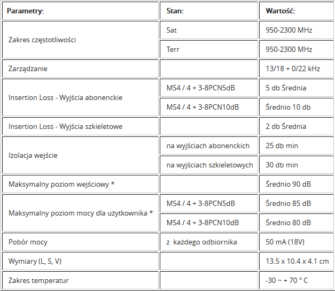The width and height of the screenshot is (335, 291).
Task: Click the "Parametry:" column header
Action: tap(26, 11)
